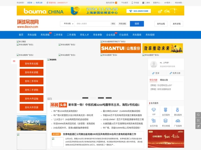Open the 效率推动未来 banner ad
The width and height of the screenshot is (201, 150).
coord(162,48)
